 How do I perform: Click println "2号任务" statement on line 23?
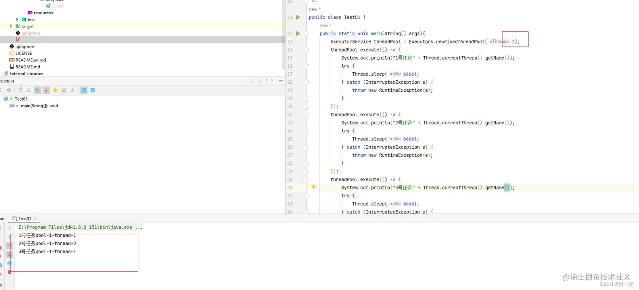point(428,123)
